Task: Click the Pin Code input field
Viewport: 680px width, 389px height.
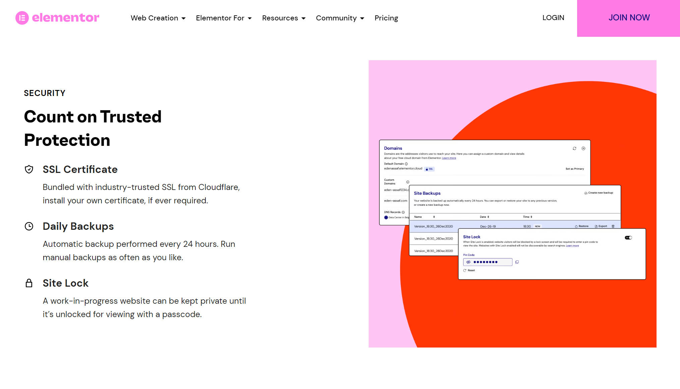Action: [488, 262]
